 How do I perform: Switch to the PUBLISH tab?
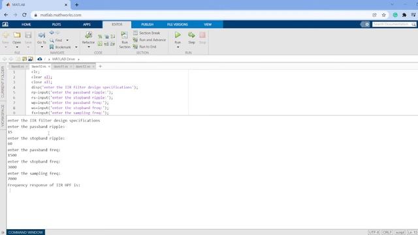(x=147, y=24)
